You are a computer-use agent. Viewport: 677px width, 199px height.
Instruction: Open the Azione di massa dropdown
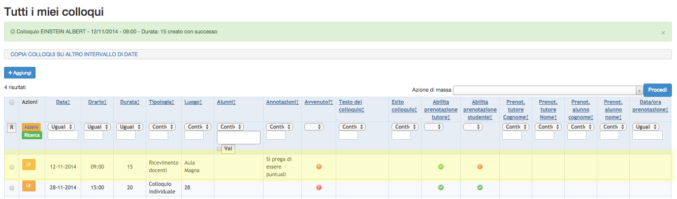pos(548,90)
